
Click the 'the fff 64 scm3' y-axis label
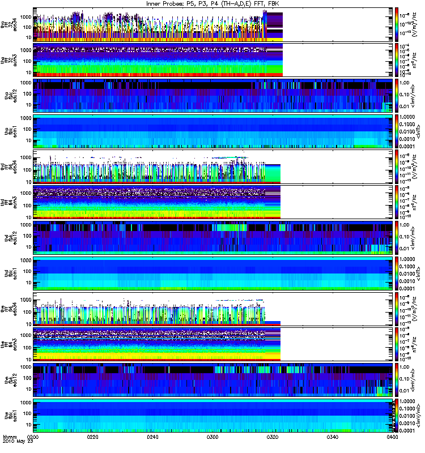tap(8, 344)
